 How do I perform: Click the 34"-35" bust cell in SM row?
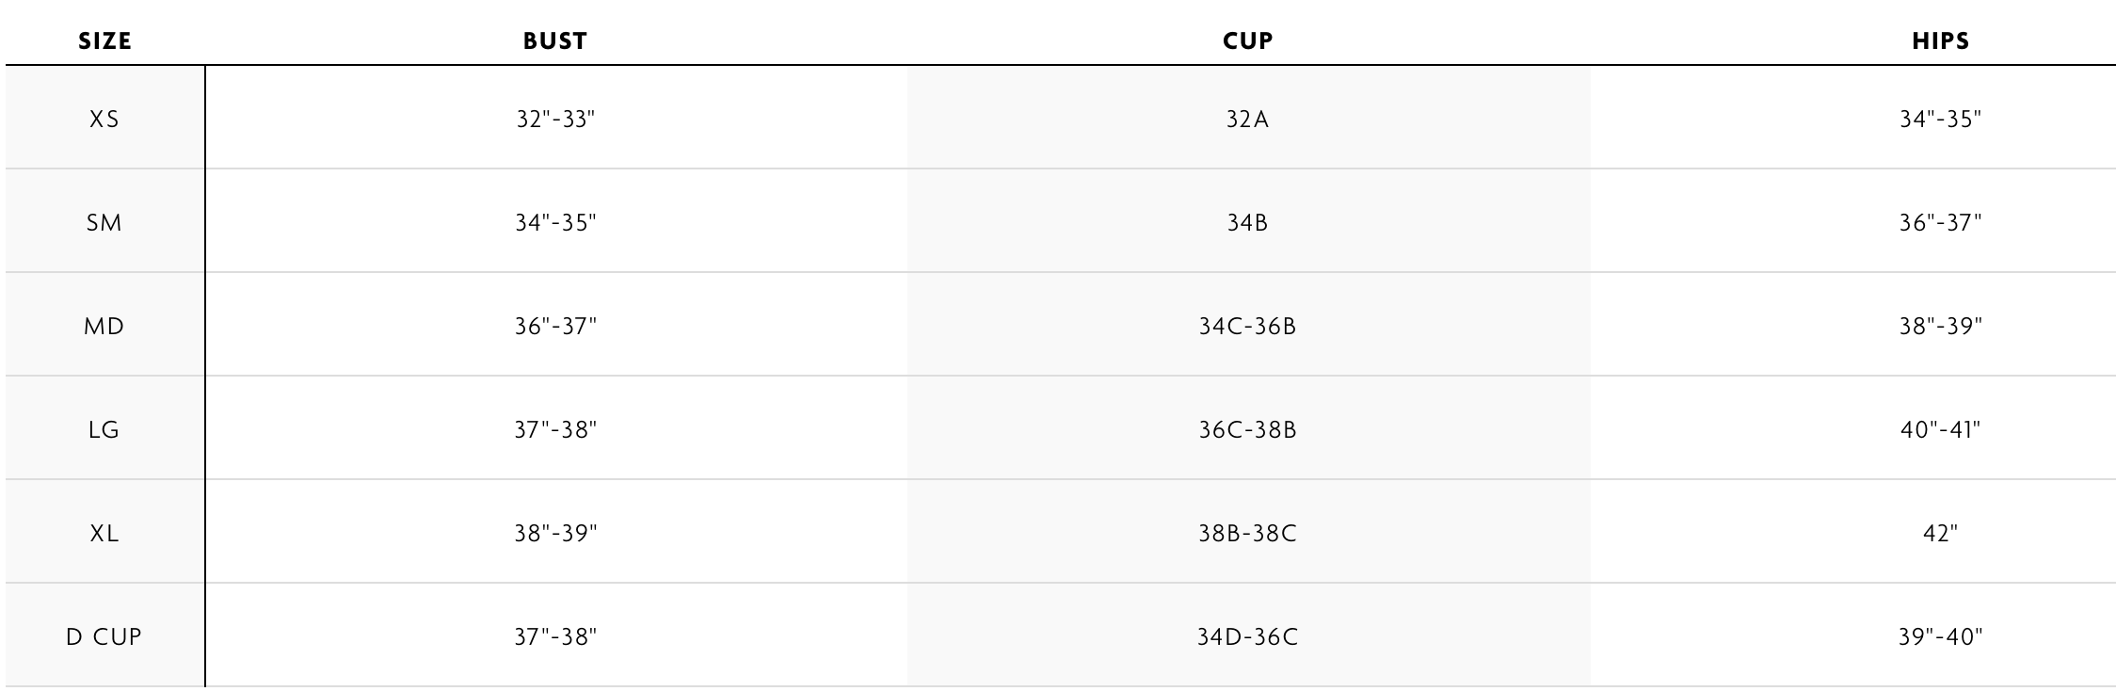tap(555, 223)
